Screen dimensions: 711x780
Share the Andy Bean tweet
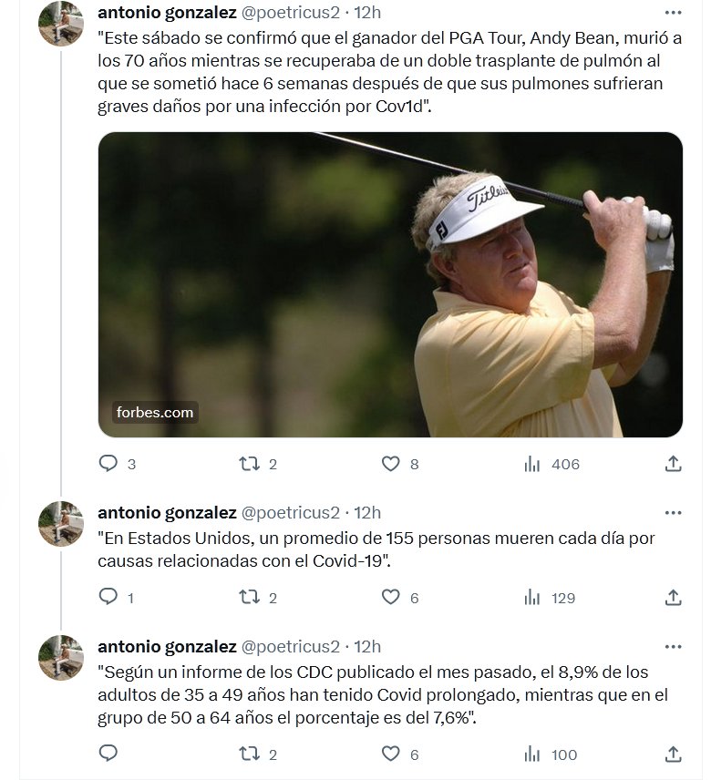pyautogui.click(x=674, y=464)
